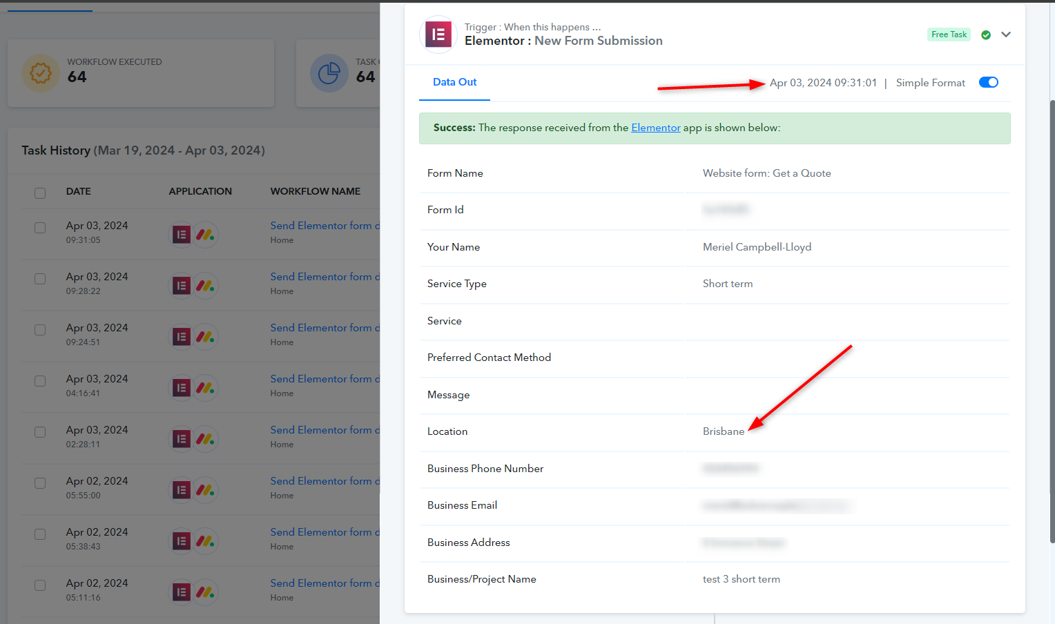Click Elementor icon in the 04:16:41 row
This screenshot has height=624, width=1055.
click(x=182, y=388)
